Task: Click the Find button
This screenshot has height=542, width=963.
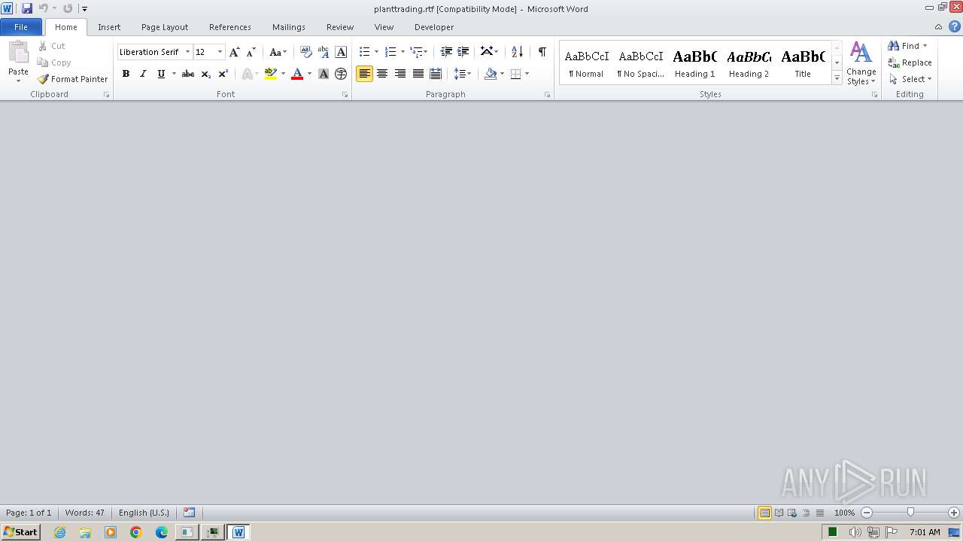Action: coord(904,46)
